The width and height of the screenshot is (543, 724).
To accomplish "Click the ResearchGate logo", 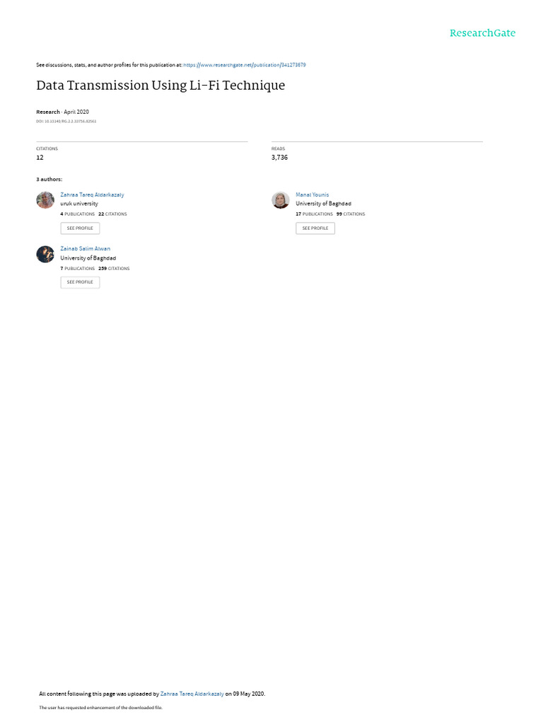I will point(482,33).
